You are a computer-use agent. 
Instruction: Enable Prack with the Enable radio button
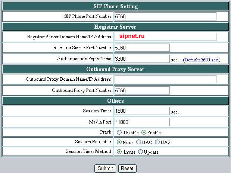coord(144,132)
